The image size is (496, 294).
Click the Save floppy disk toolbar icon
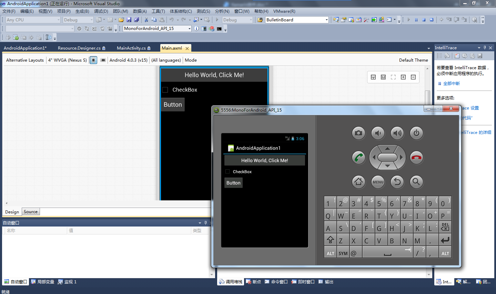pyautogui.click(x=129, y=20)
